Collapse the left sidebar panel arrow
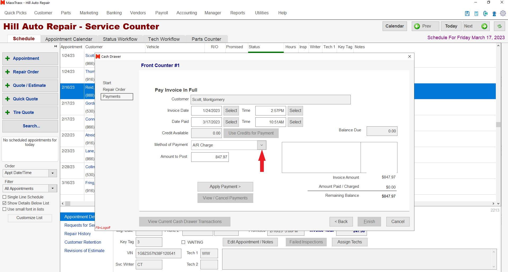The image size is (508, 272). [x=56, y=46]
